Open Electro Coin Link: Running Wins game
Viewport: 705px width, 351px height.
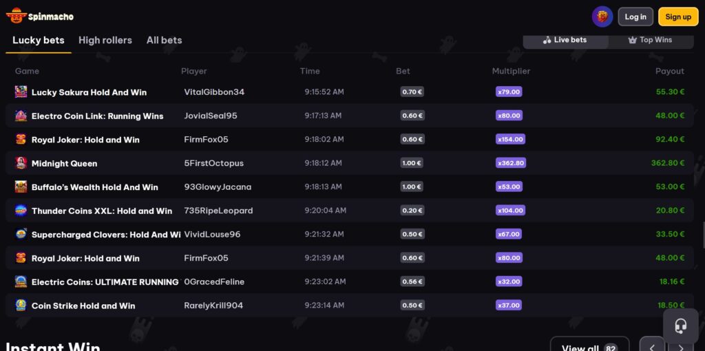tap(97, 116)
